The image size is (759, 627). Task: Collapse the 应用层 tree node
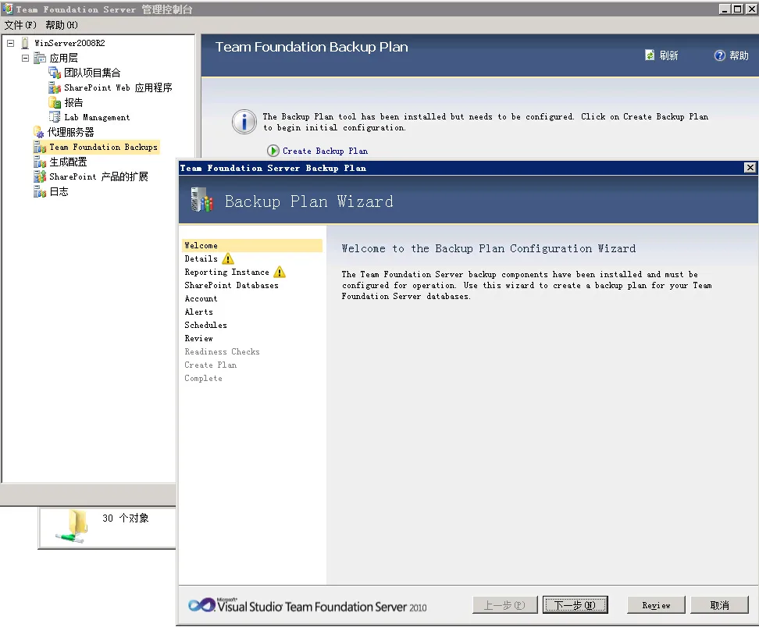tap(25, 58)
